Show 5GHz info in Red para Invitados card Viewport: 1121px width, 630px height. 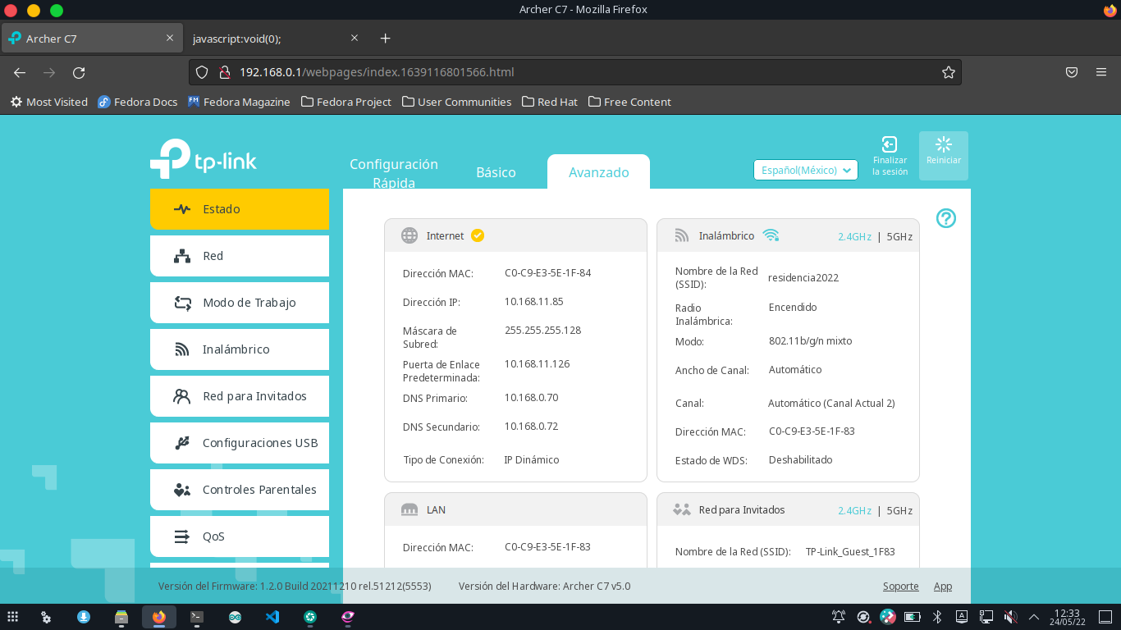point(899,510)
